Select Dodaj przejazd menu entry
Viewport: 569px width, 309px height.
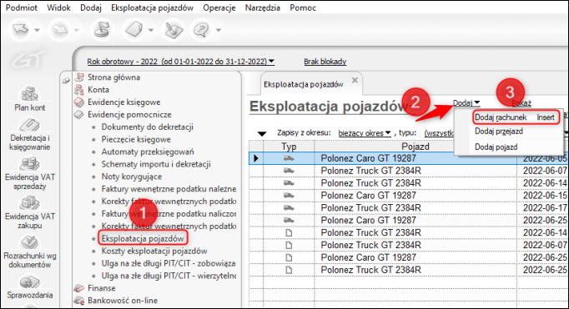[499, 132]
